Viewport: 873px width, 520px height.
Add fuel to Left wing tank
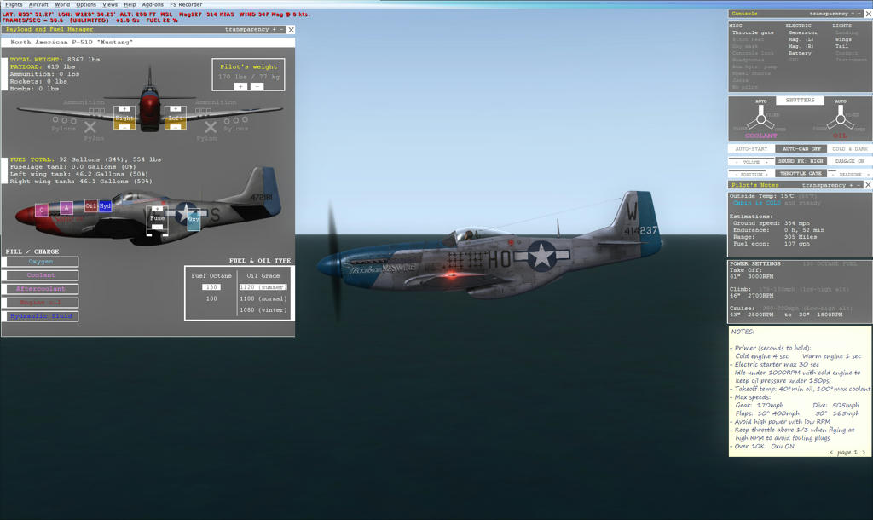pos(175,108)
